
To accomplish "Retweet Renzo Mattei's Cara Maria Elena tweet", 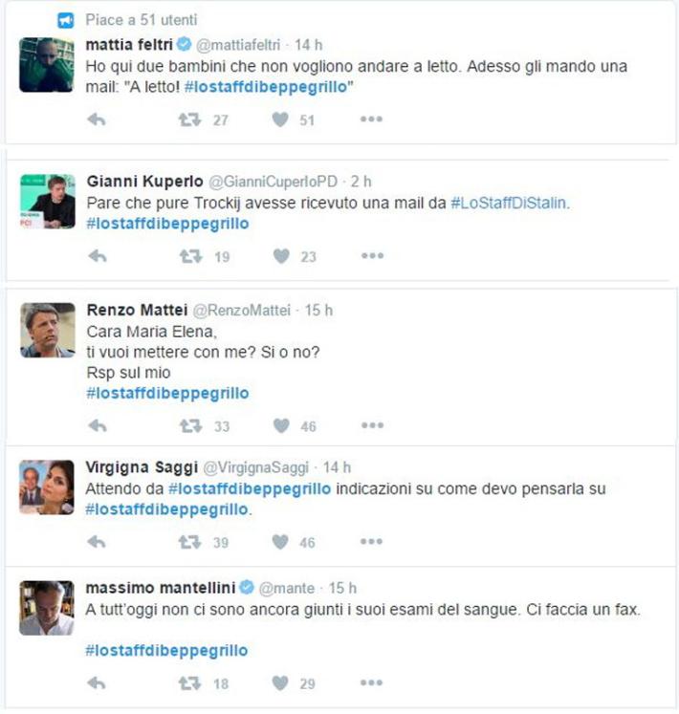I will click(x=190, y=426).
